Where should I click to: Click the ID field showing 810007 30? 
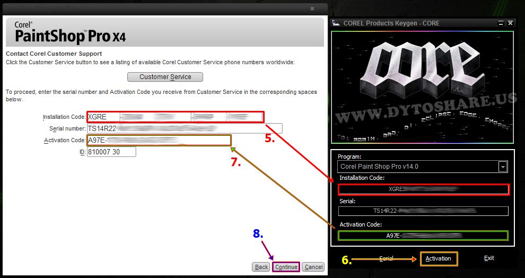[x=111, y=152]
